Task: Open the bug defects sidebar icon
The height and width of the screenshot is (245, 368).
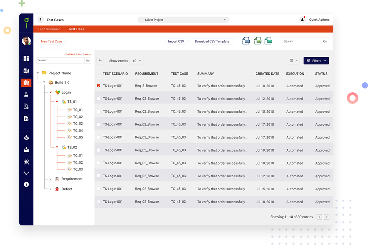Action: pyautogui.click(x=26, y=162)
